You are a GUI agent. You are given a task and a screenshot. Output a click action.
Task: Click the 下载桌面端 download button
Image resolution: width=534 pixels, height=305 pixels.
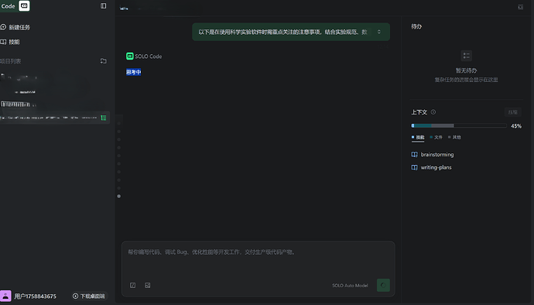coord(89,296)
